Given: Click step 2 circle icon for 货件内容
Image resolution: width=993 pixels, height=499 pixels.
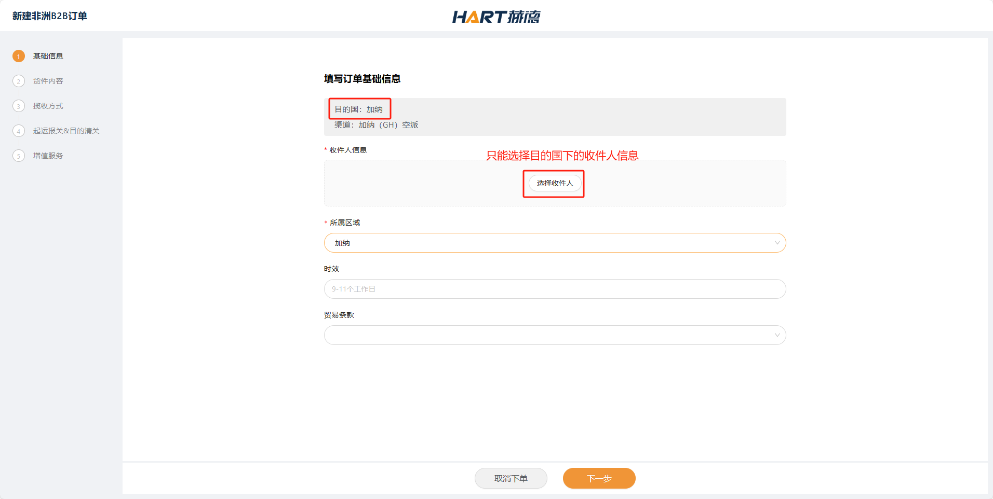Looking at the screenshot, I should (19, 81).
